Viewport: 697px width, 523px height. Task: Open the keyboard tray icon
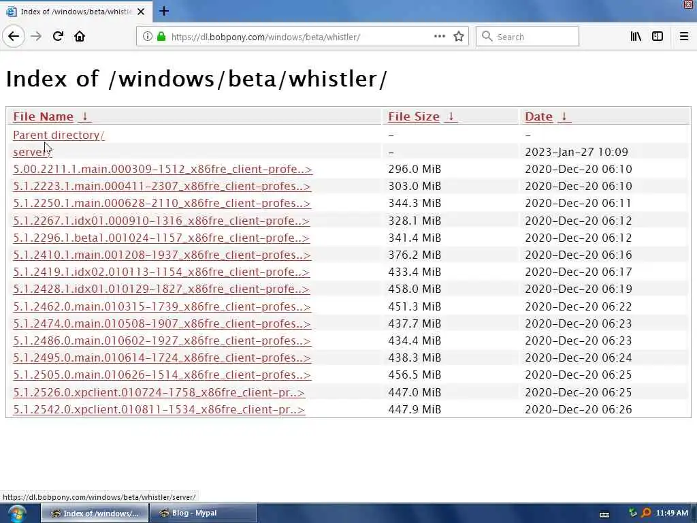(x=604, y=515)
